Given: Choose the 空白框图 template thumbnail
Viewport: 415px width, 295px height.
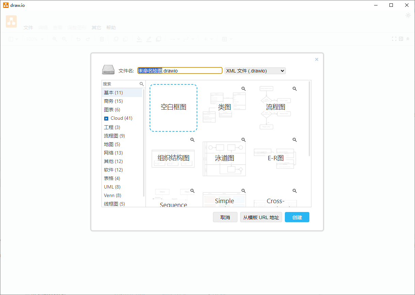Looking at the screenshot, I should click(173, 108).
